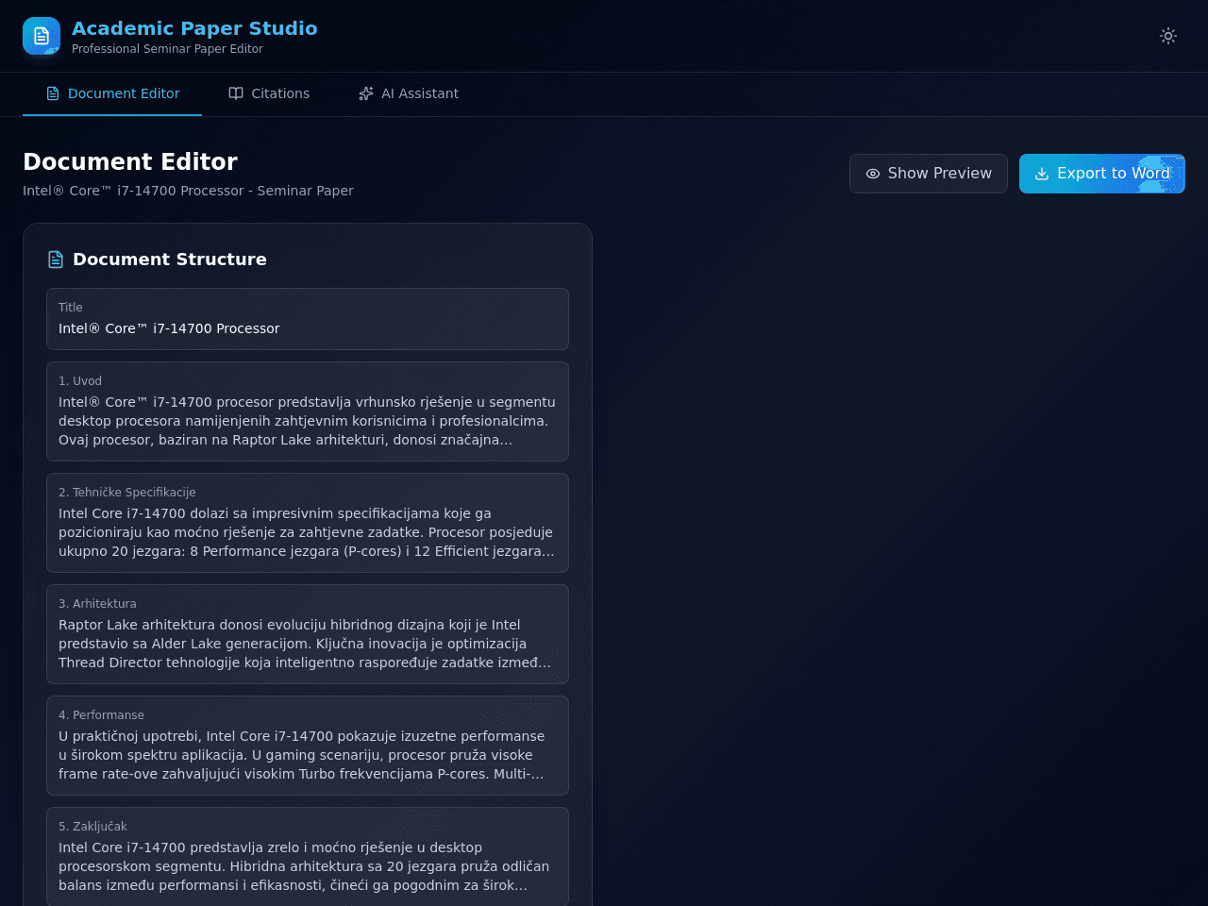1208x906 pixels.
Task: Select the 4. Performanse section
Action: pyautogui.click(x=308, y=746)
